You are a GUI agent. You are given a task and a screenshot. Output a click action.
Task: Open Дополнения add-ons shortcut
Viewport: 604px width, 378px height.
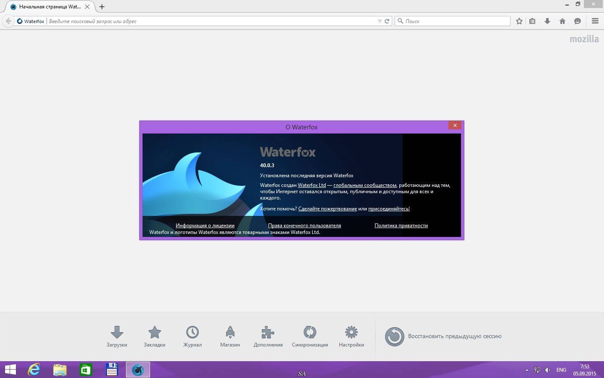[x=268, y=336]
